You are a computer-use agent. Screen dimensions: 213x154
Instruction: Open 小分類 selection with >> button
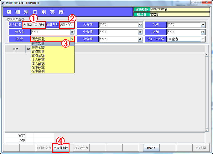pos(140,39)
